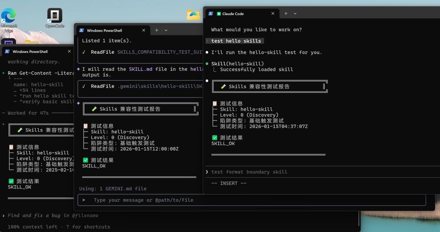Click the test tube icon in the left window report header
Image resolution: width=440 pixels, height=232 pixels.
(20, 130)
